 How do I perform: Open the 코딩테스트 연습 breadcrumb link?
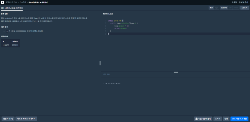point(11,2)
